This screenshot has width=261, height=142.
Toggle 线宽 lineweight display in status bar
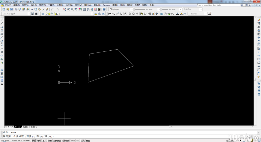83,141
